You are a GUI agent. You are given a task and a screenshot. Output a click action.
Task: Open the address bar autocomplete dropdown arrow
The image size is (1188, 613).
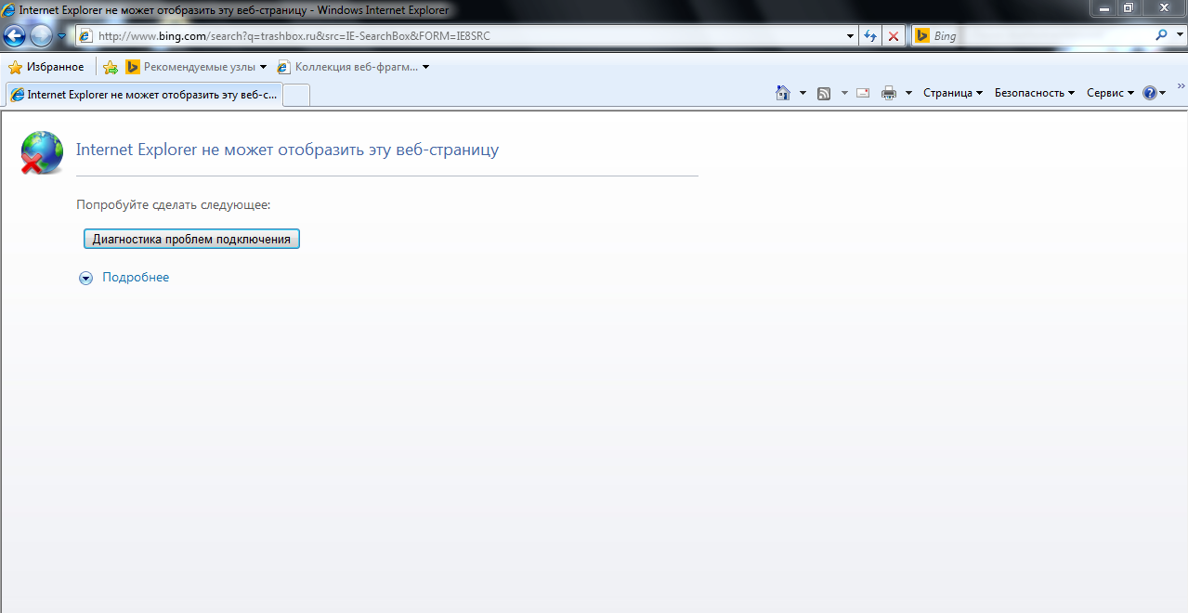coord(852,36)
